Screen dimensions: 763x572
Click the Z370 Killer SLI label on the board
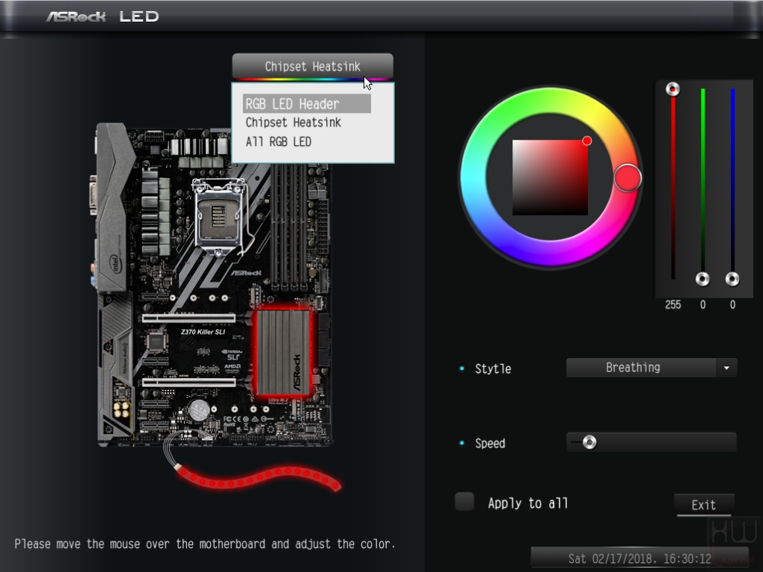203,332
